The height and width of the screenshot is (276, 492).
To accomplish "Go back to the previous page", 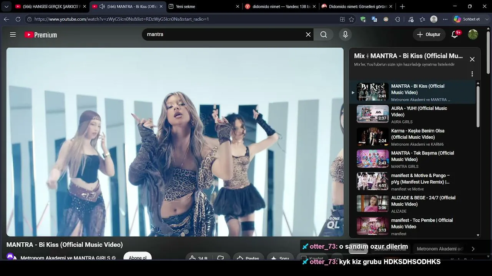I will [x=7, y=19].
